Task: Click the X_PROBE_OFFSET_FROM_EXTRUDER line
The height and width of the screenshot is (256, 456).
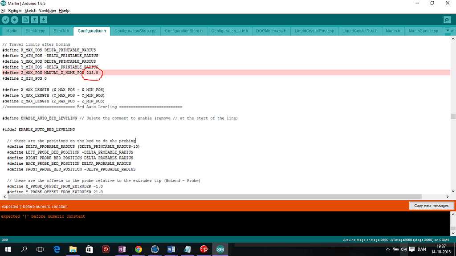Action: (x=55, y=186)
